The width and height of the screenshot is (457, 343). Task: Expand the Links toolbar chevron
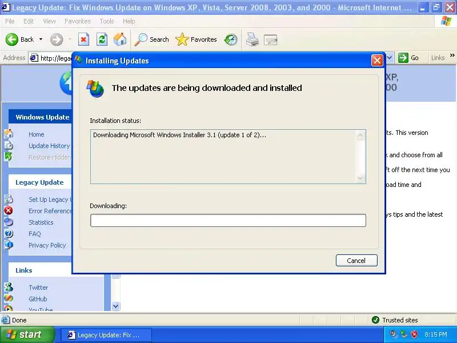click(x=452, y=55)
